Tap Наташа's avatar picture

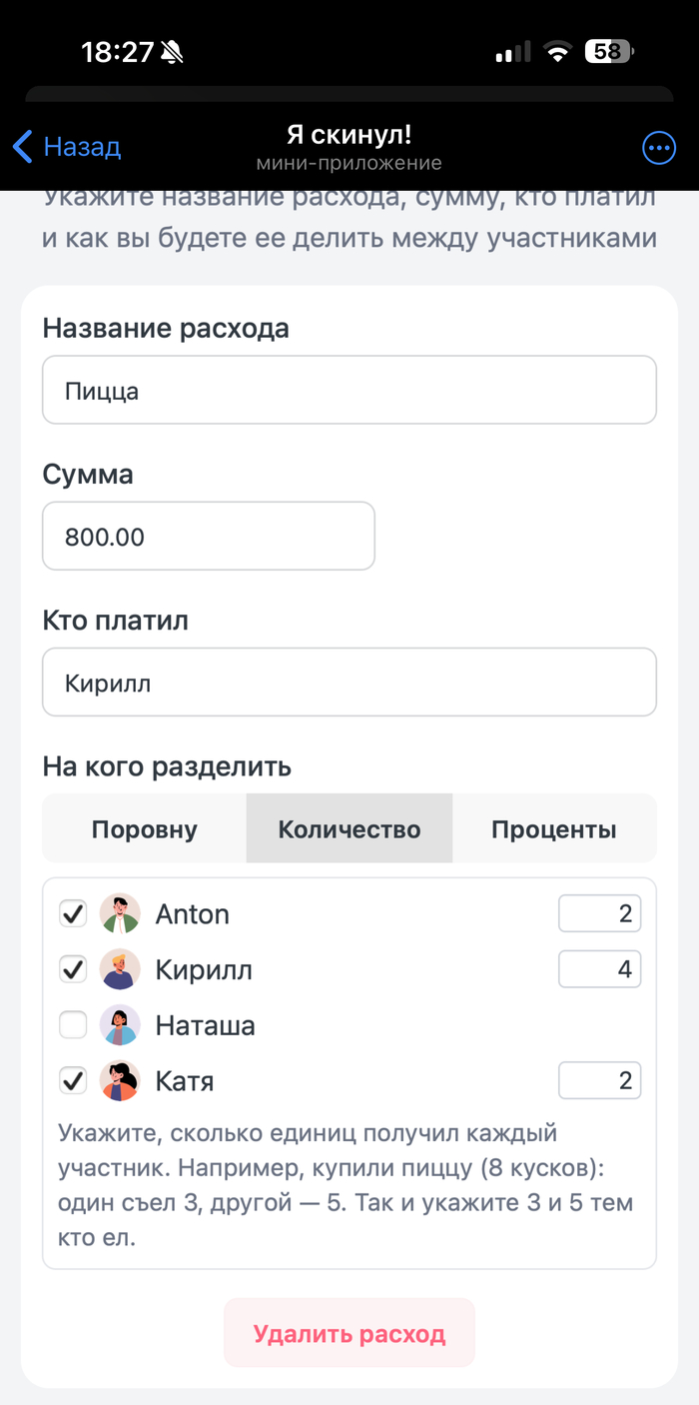120,1025
